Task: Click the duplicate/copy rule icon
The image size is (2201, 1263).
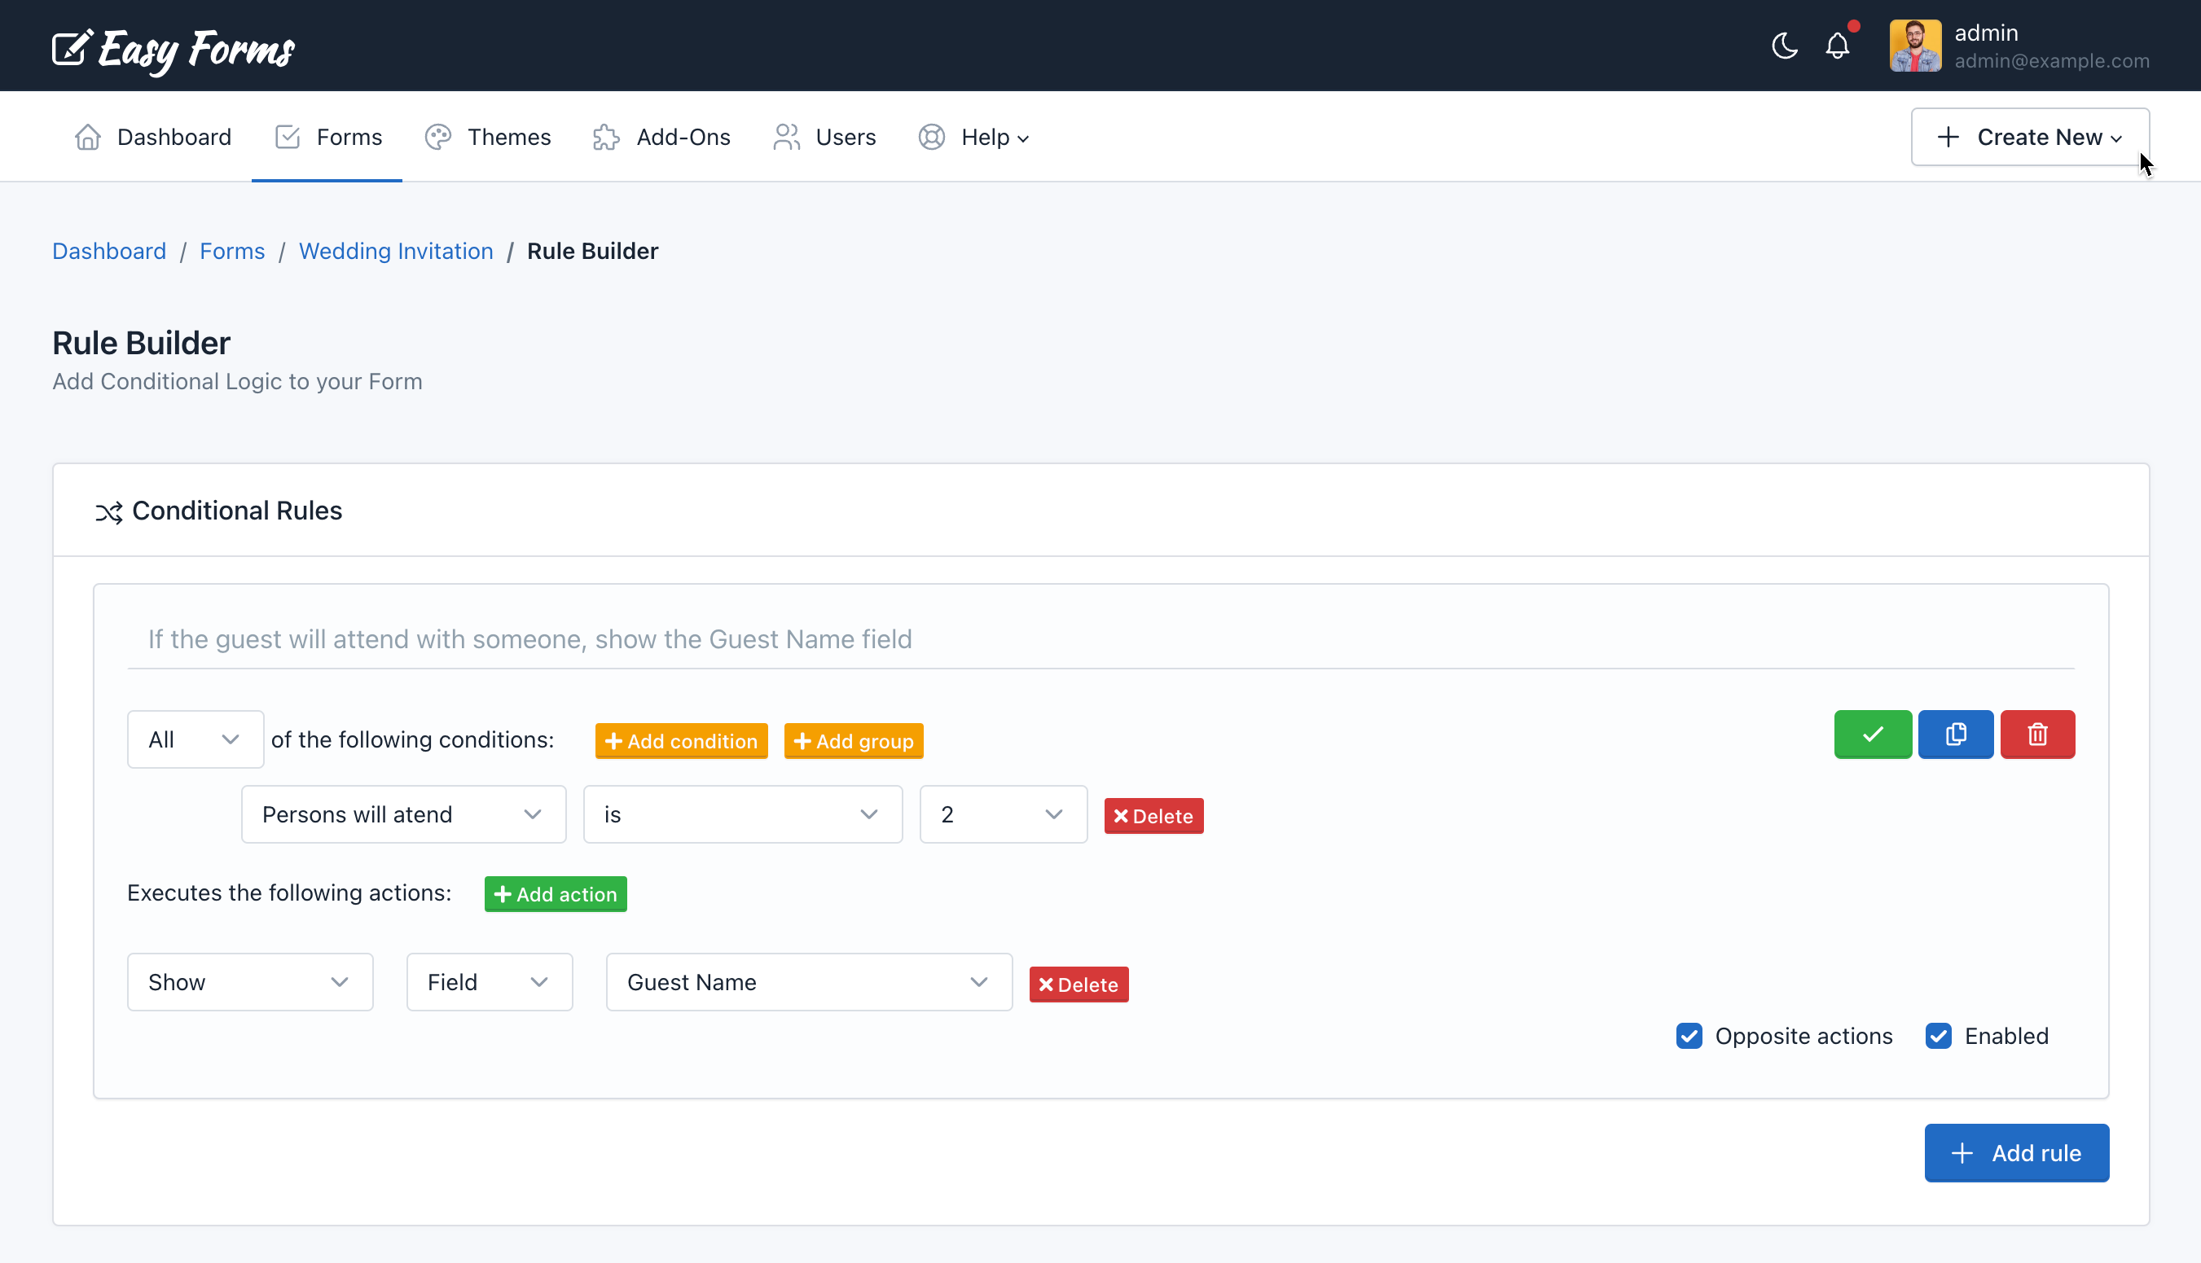Action: point(1956,733)
